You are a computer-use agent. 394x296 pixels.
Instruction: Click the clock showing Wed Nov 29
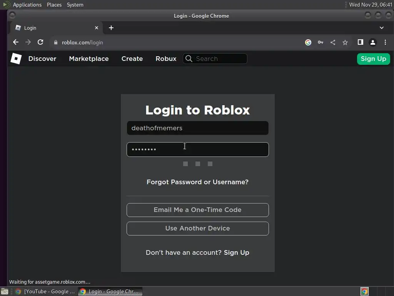[371, 5]
